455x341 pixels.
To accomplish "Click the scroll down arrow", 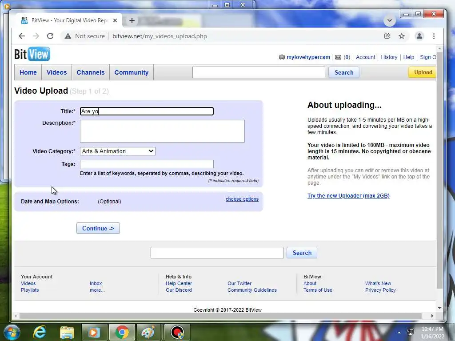I will 439,308.
